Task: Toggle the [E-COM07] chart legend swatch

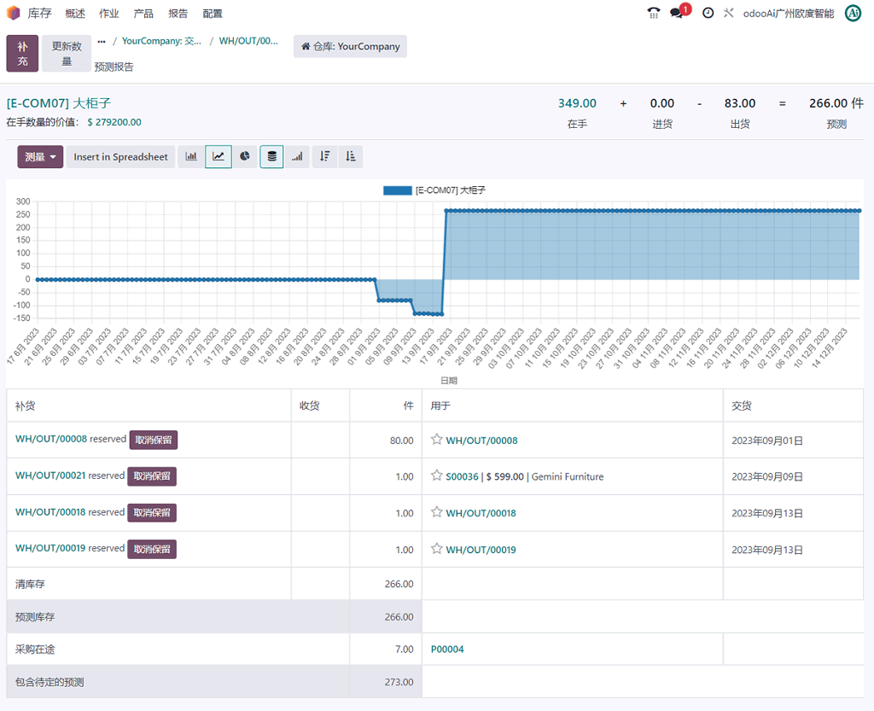Action: [397, 190]
